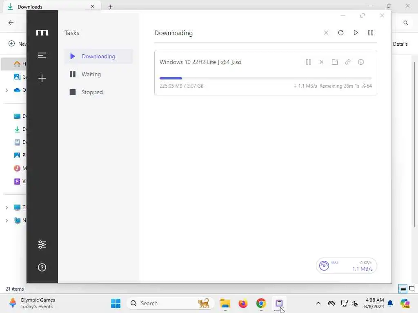
Task: Close the Downloads tab in File Explorer
Action: point(92,7)
